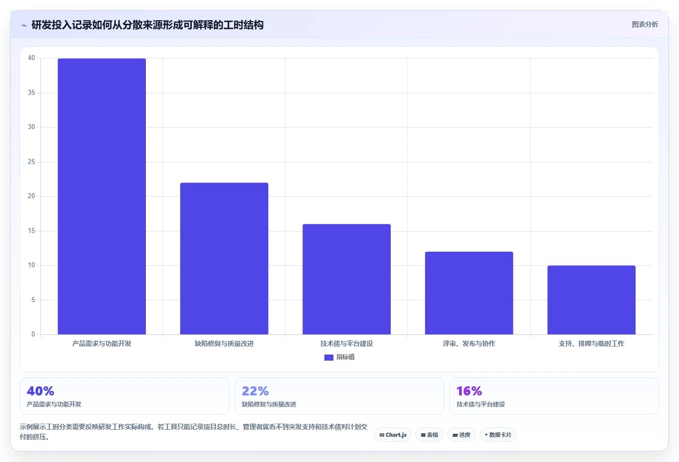Click the 40% figure in the first card
This screenshot has height=462, width=679.
(x=40, y=391)
